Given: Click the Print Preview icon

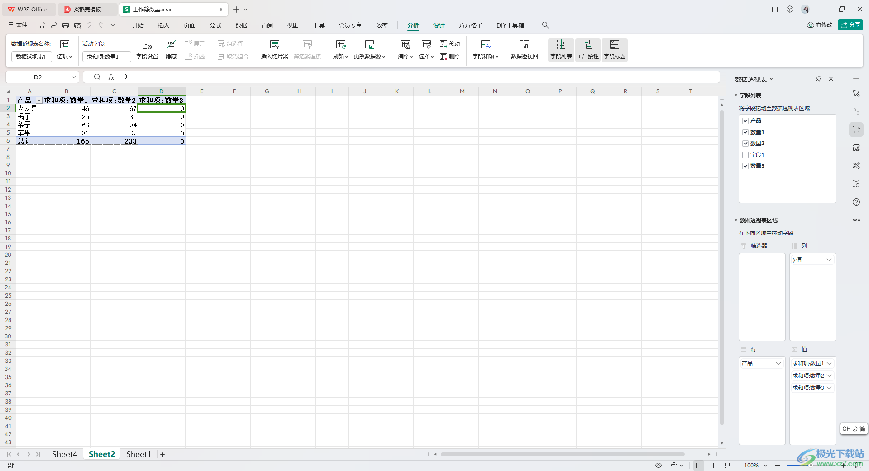Looking at the screenshot, I should tap(77, 25).
